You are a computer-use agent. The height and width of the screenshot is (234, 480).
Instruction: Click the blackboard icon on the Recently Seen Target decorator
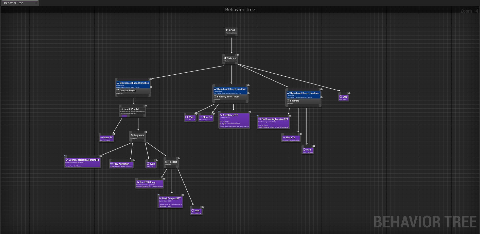coord(215,89)
